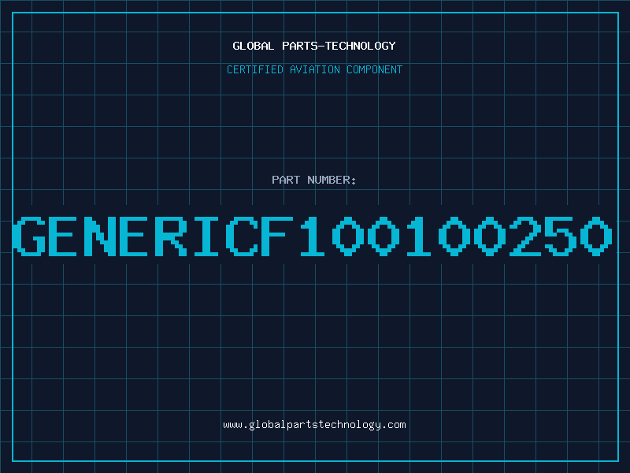Click the letter F in the part number
Image resolution: width=630 pixels, height=473 pixels.
point(277,236)
